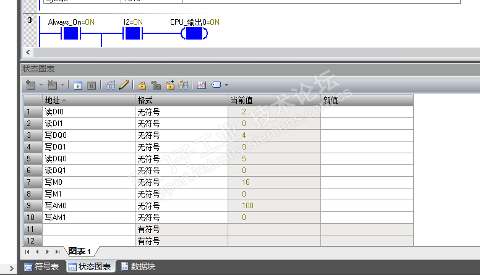Go to next chart tab arrow
Image resolution: width=480 pixels, height=275 pixels.
tap(48, 252)
